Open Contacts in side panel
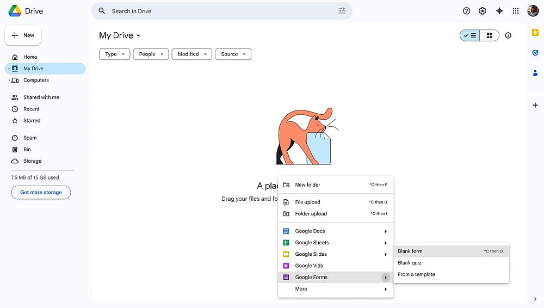This screenshot has height=308, width=544. [x=535, y=73]
